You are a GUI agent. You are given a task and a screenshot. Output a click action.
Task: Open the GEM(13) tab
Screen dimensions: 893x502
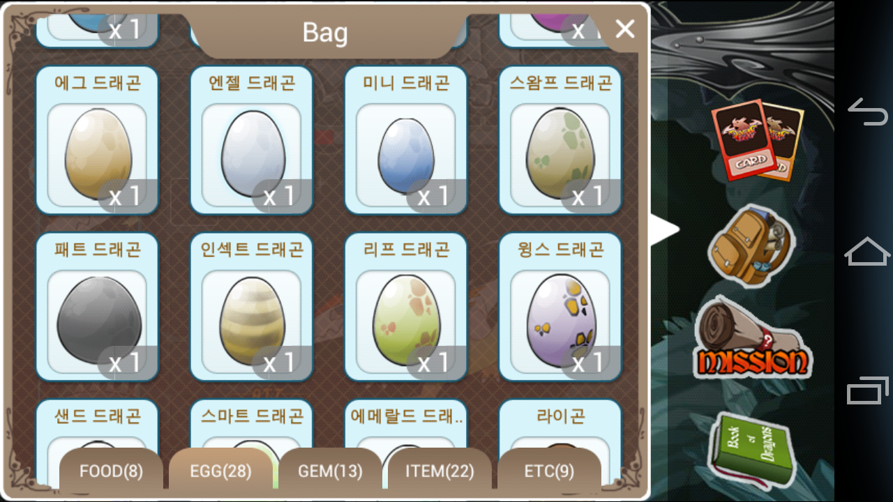330,471
